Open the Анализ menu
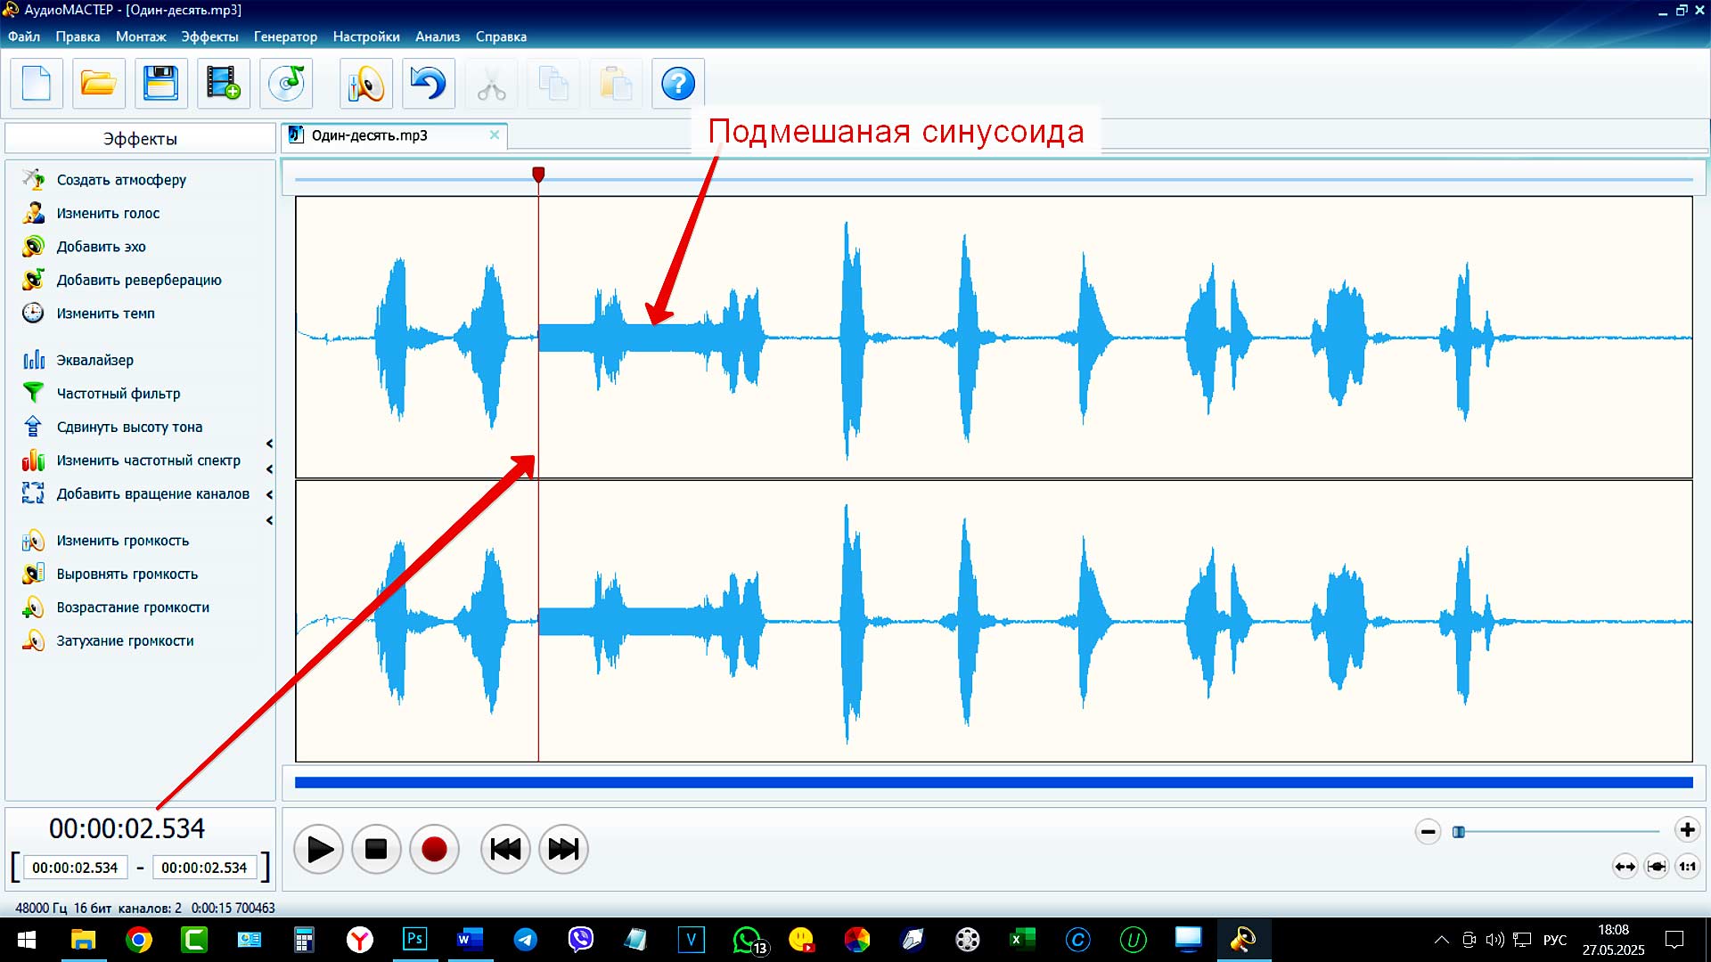Image resolution: width=1711 pixels, height=962 pixels. [x=438, y=37]
